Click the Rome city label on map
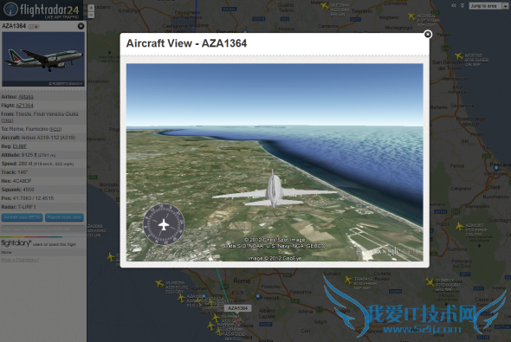This screenshot has height=342, width=511. 242,281
